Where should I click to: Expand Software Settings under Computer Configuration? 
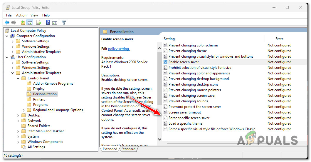[13, 41]
